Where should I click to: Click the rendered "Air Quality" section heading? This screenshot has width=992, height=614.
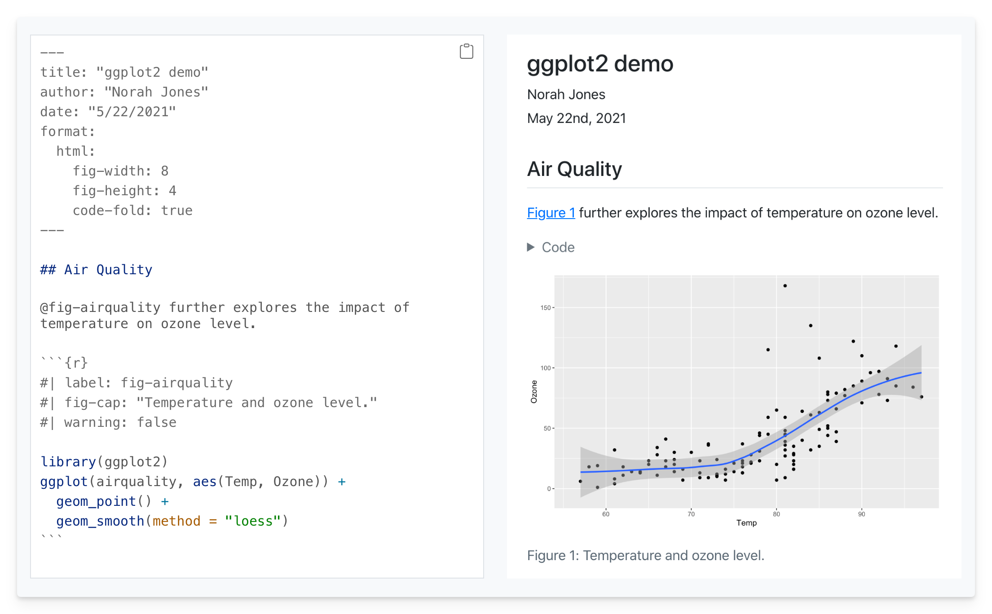pyautogui.click(x=574, y=169)
